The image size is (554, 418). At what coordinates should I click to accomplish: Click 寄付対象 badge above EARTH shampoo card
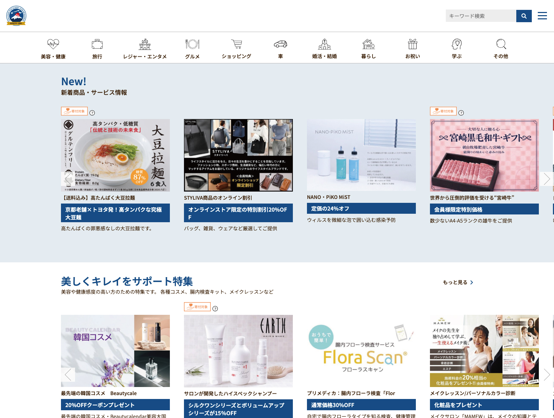197,307
